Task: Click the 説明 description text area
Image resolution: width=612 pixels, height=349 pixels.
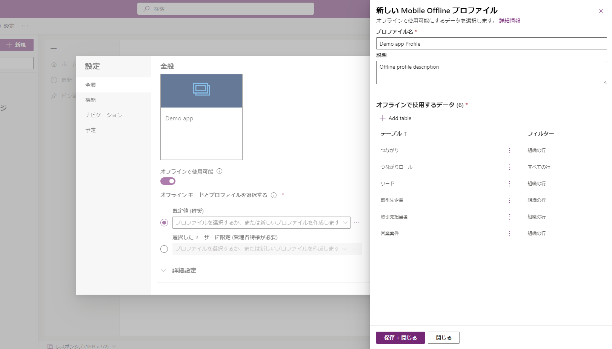Action: pyautogui.click(x=492, y=72)
